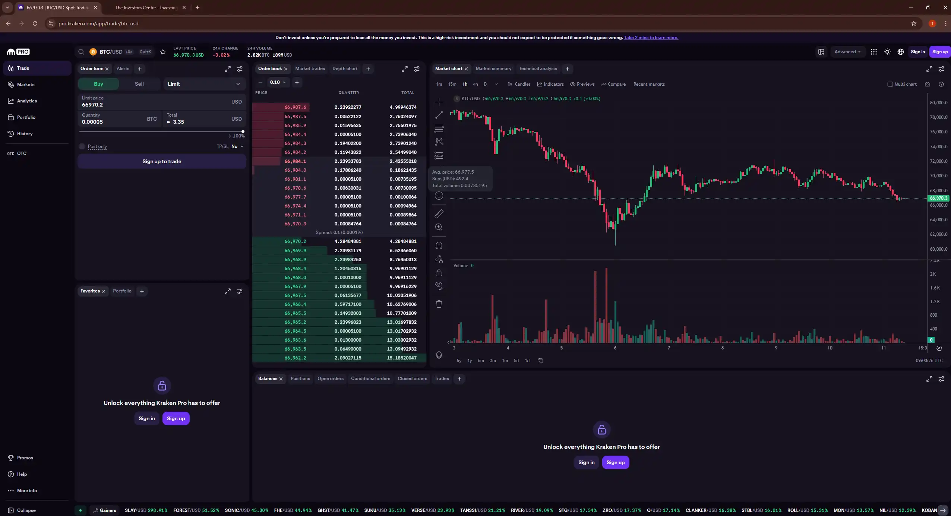
Task: Toggle the ticker live status dot
Action: (80, 510)
